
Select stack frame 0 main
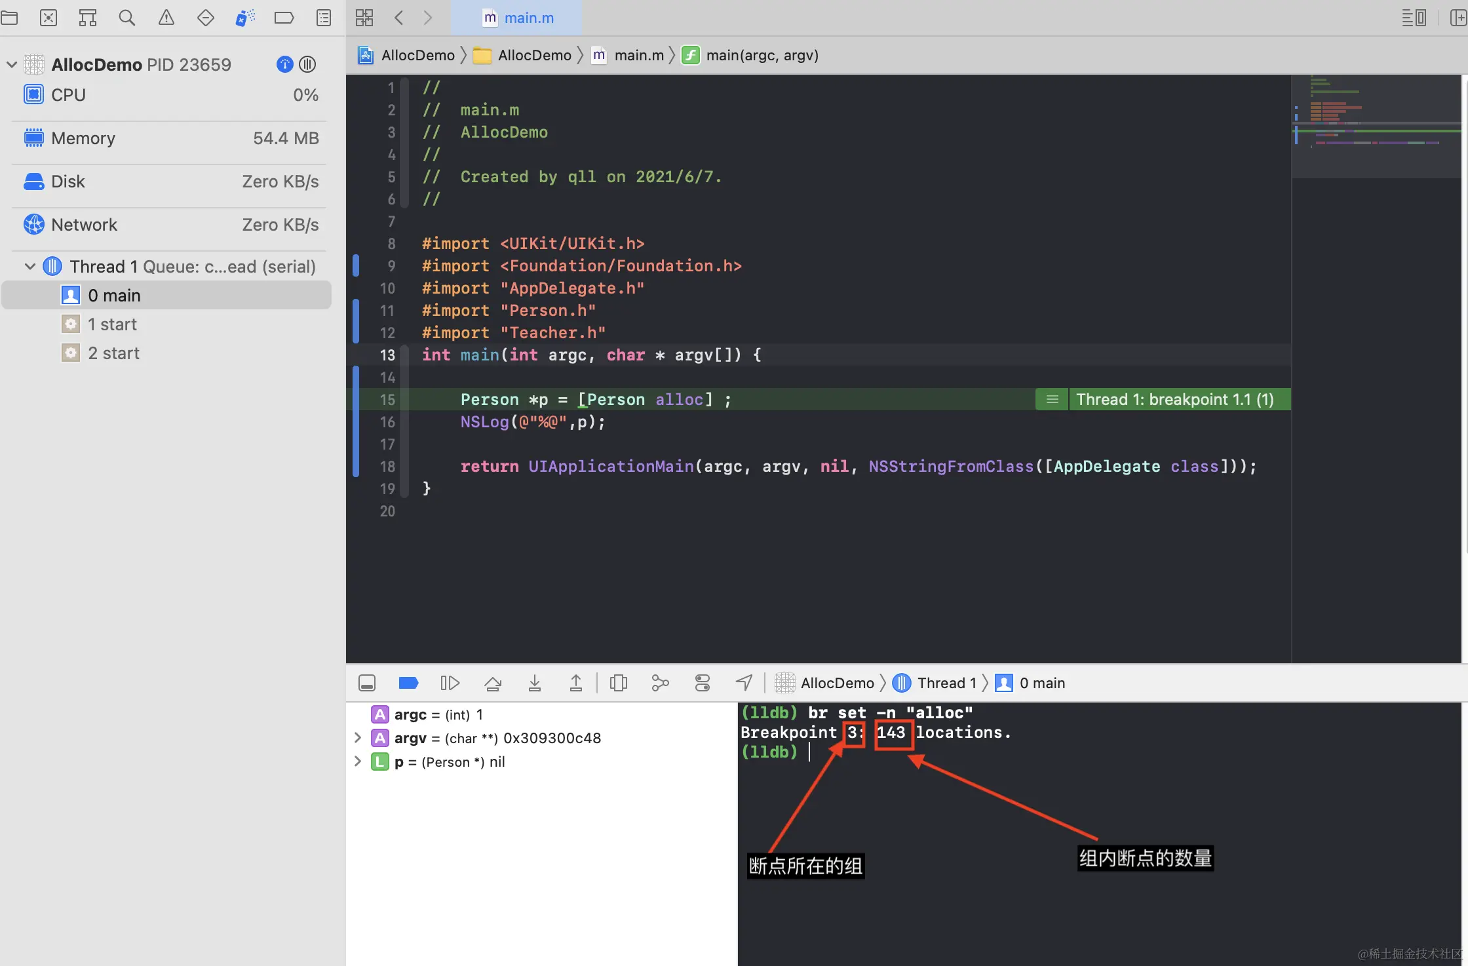[166, 296]
